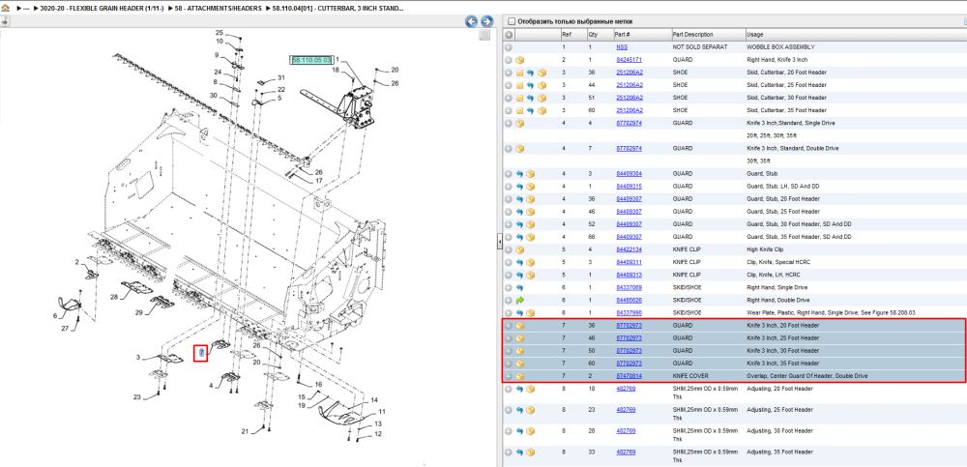The height and width of the screenshot is (467, 967).
Task: Open part link 87470814
Action: pos(630,376)
